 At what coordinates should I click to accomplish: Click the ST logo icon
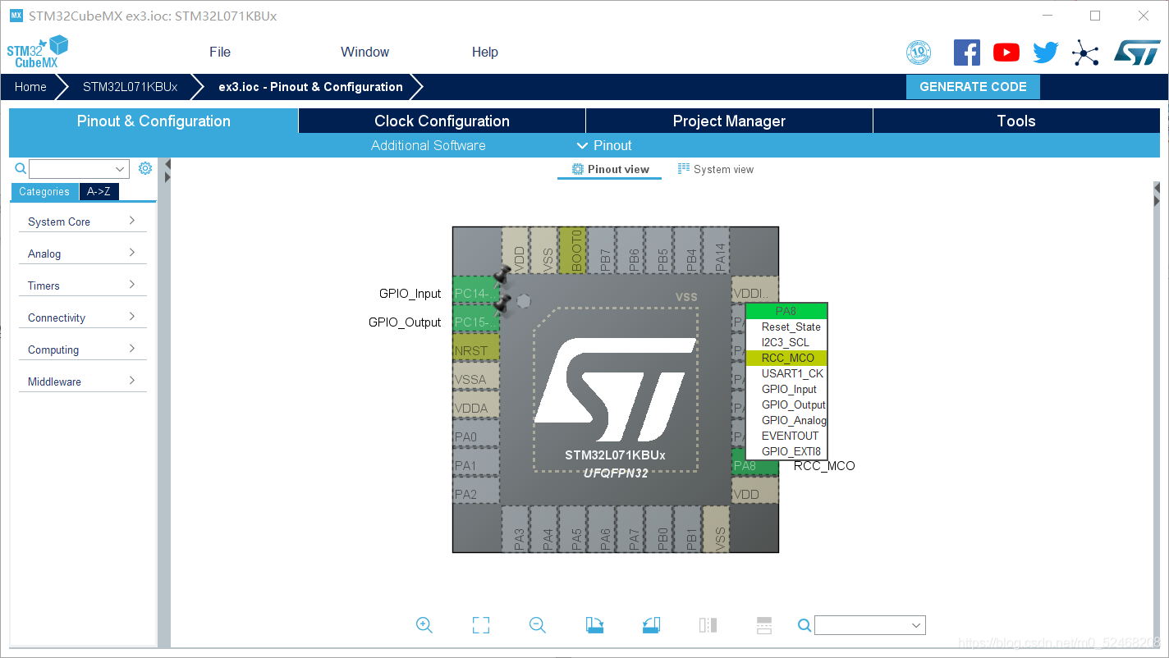pos(1137,52)
